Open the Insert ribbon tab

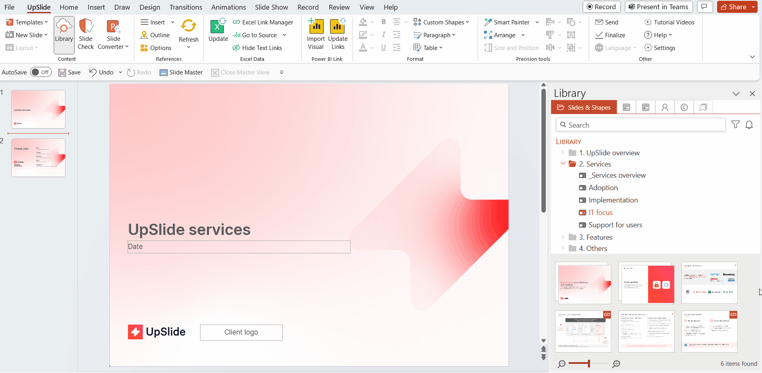tap(96, 7)
